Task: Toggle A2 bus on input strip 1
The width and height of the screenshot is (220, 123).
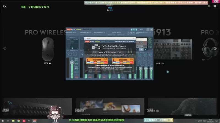Action: coord(76,61)
